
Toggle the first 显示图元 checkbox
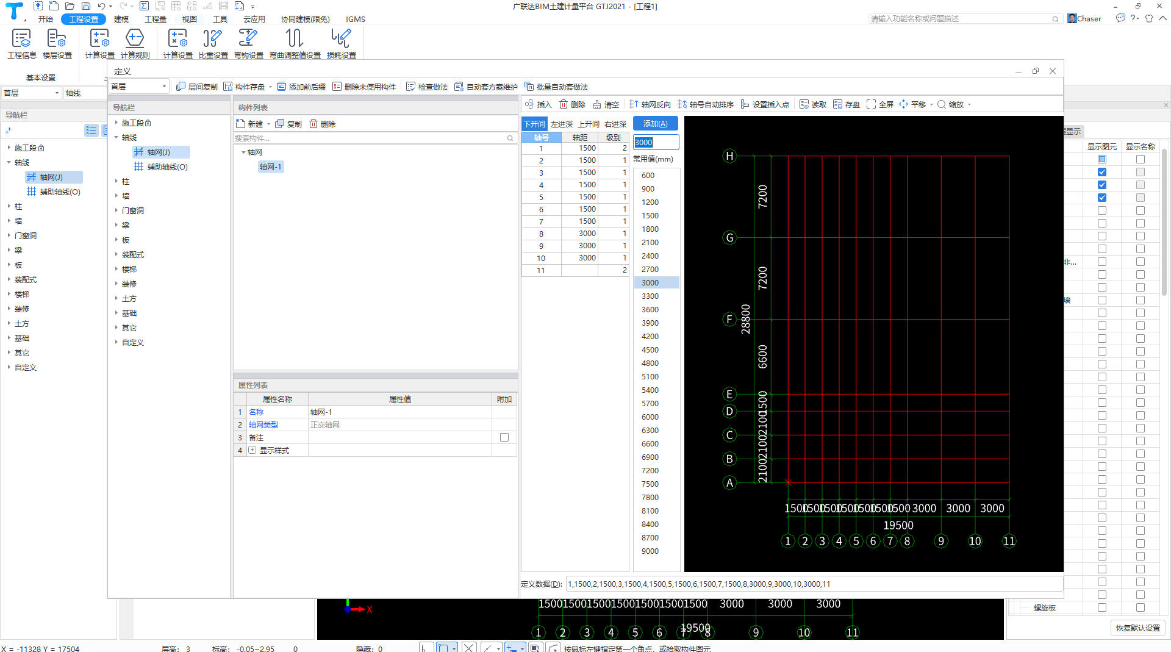pos(1102,159)
